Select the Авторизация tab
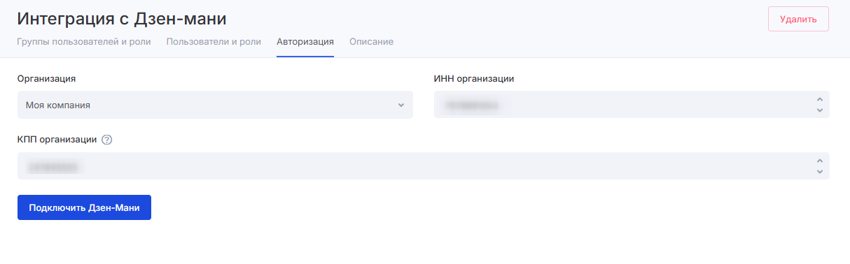 [x=305, y=42]
